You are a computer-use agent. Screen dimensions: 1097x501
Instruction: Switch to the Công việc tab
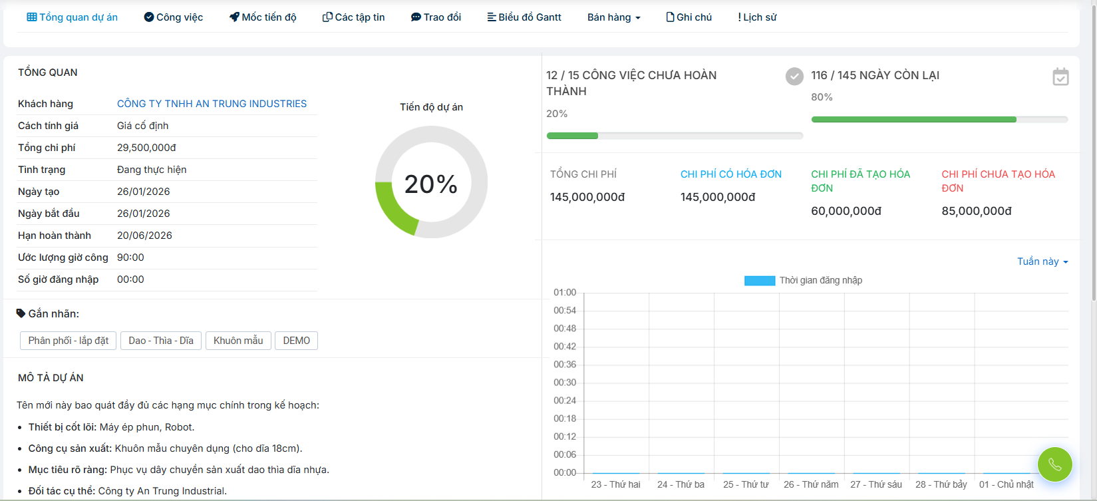[174, 17]
